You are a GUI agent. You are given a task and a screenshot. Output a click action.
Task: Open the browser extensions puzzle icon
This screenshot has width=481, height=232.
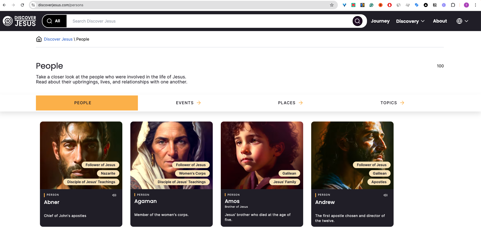[453, 5]
